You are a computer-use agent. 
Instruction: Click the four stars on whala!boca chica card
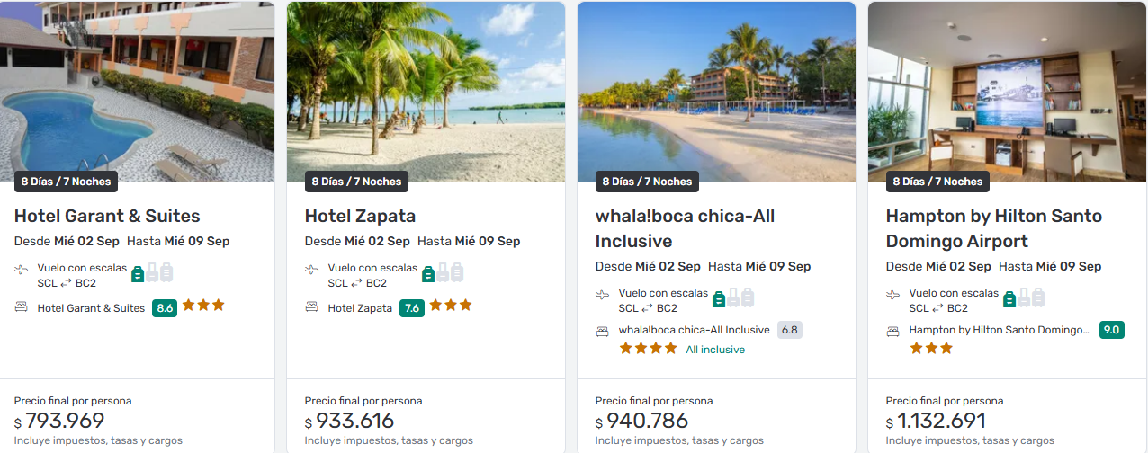click(x=648, y=349)
